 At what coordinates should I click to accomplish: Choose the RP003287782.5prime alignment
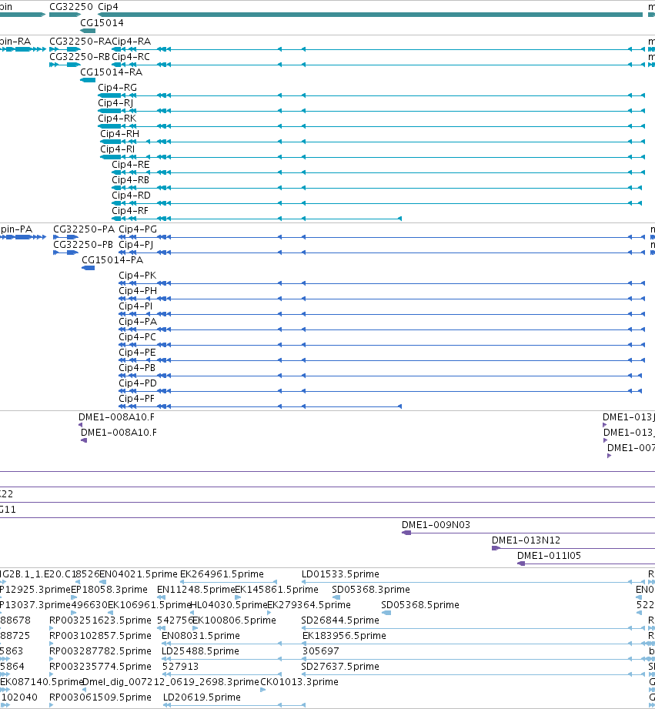point(100,651)
